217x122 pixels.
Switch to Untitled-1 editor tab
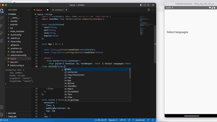click(60, 10)
